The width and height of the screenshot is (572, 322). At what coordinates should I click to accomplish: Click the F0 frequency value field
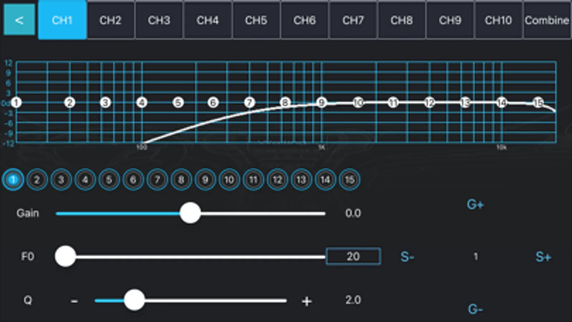point(353,256)
